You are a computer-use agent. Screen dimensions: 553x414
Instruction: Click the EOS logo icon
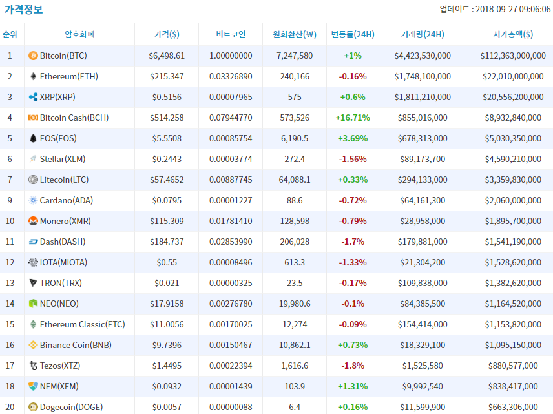(x=33, y=138)
